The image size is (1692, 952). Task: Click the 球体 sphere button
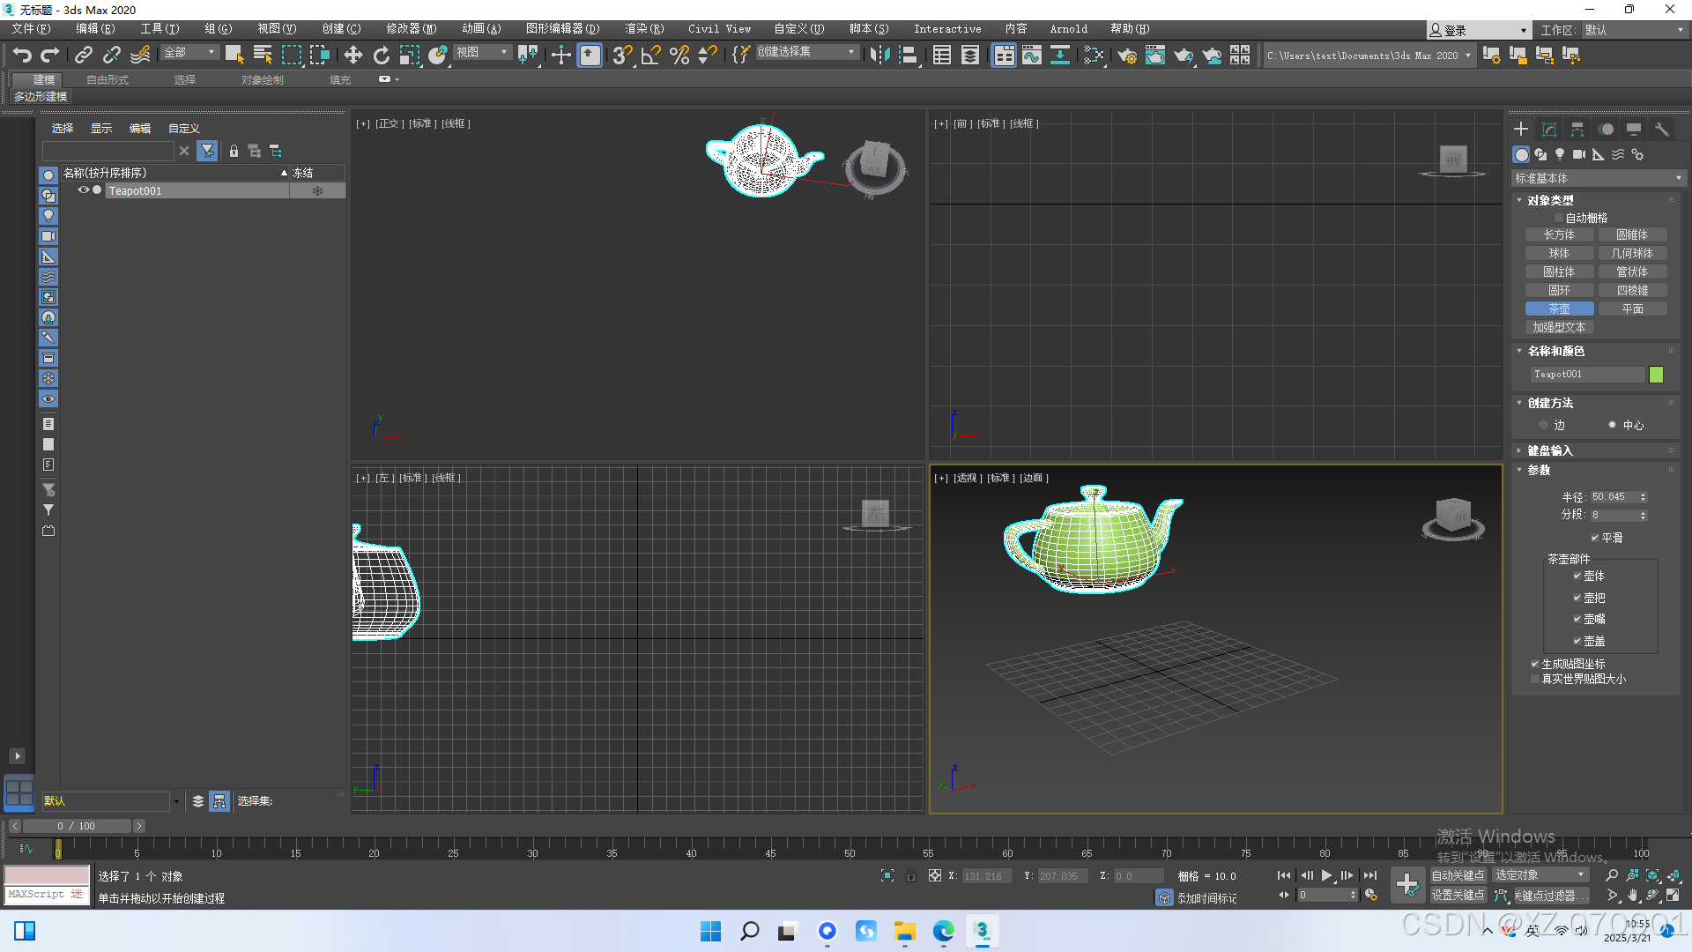1559,253
